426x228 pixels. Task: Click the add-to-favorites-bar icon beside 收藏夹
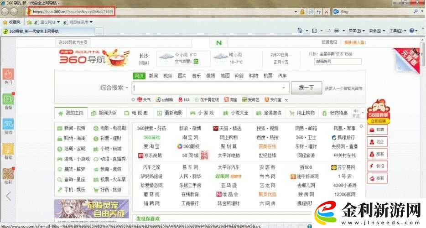pos(29,22)
